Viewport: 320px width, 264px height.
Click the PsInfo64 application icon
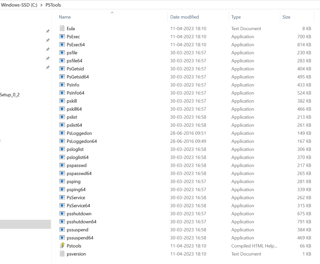click(62, 93)
